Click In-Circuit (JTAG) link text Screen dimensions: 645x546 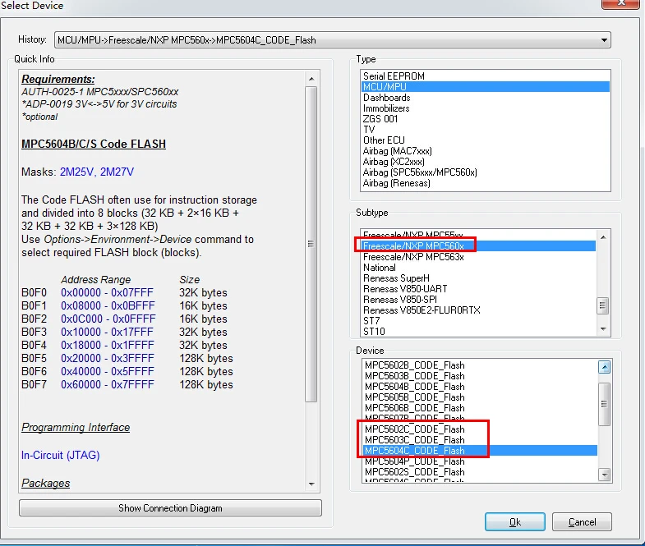[61, 455]
